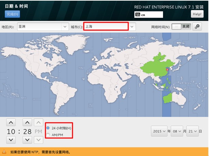The height and width of the screenshot is (156, 209).
Task: Click the 完成 Done button
Action: click(12, 14)
